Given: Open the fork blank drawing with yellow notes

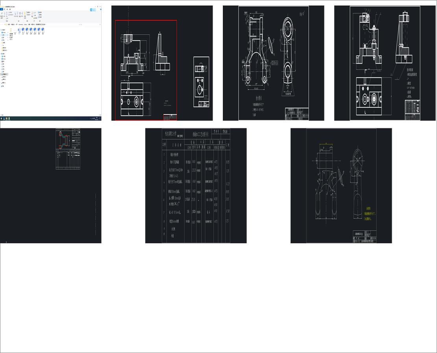Looking at the screenshot, I should 341,186.
